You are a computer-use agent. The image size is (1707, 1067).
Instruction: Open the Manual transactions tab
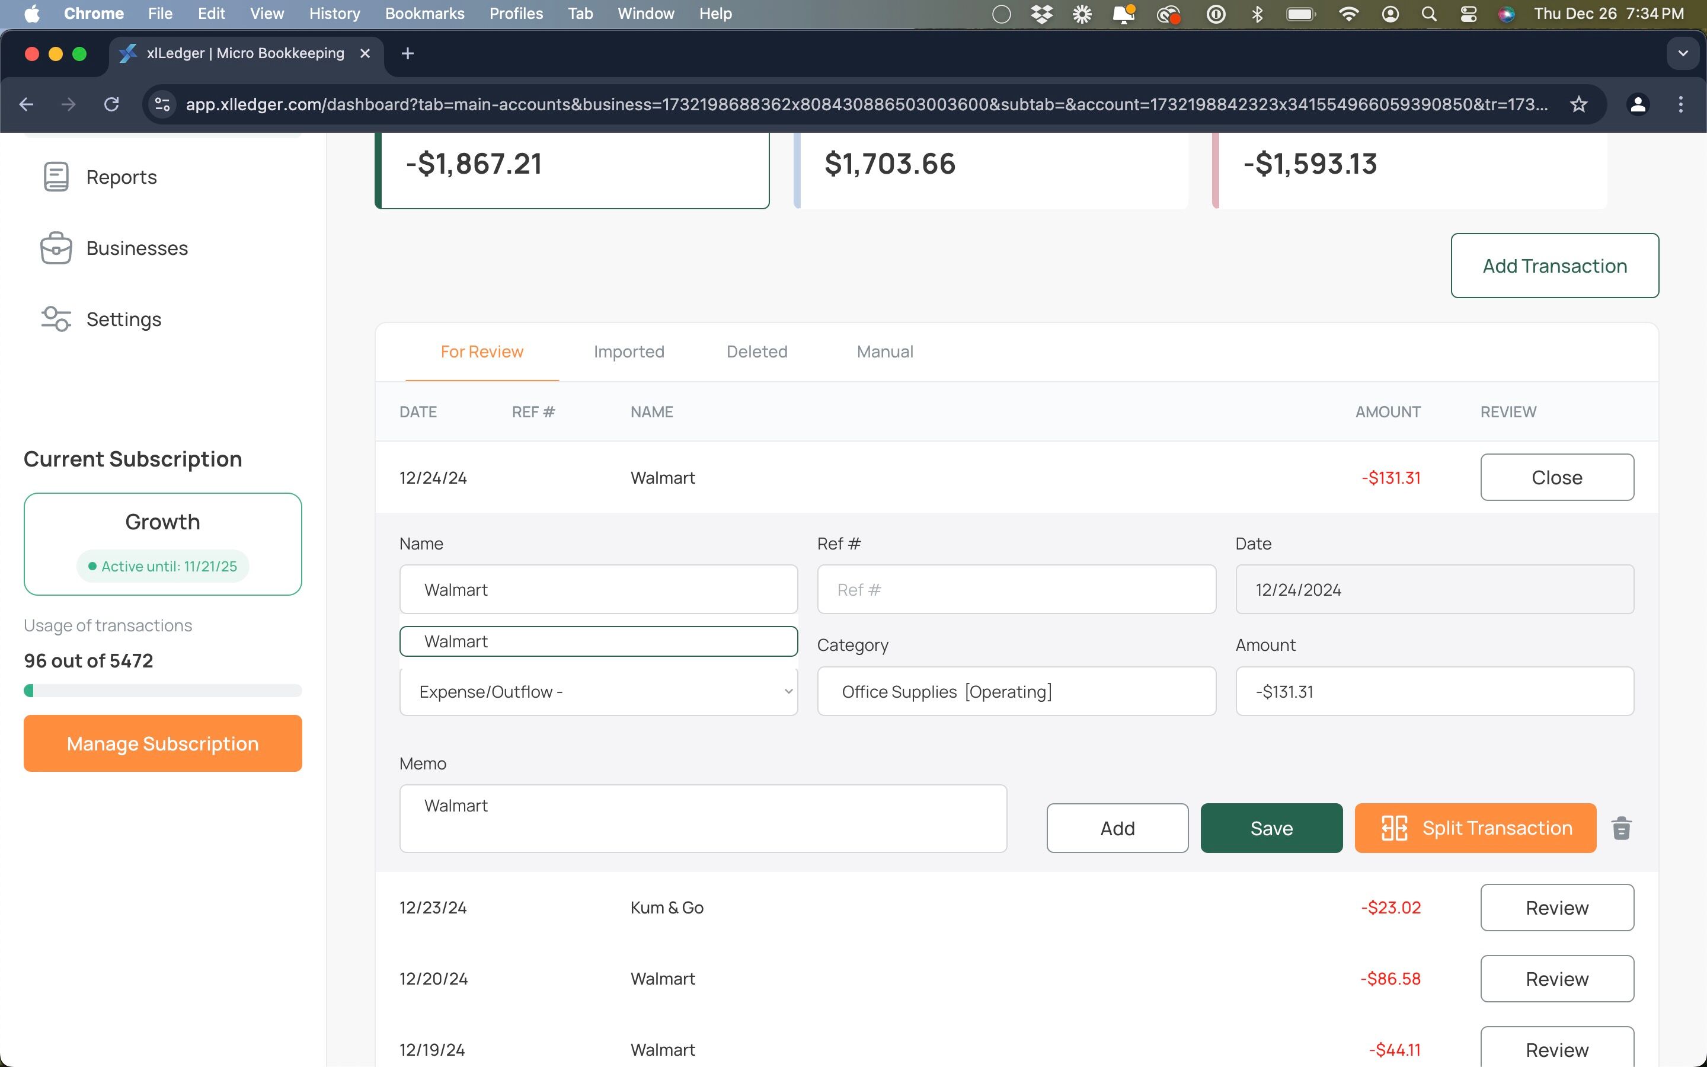tap(884, 352)
